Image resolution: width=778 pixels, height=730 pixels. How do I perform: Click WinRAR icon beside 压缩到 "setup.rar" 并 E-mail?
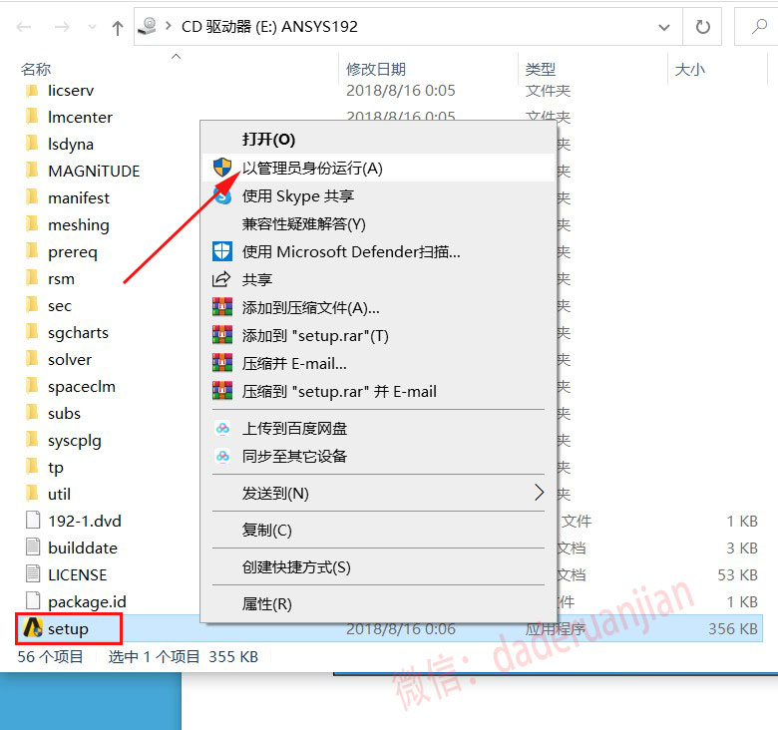[222, 391]
